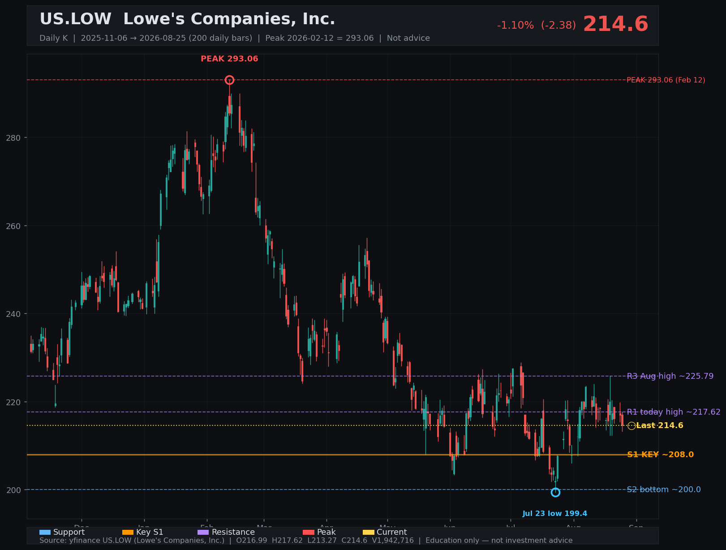The height and width of the screenshot is (550, 726).
Task: Click the blue Support legend swatch
Action: (45, 532)
